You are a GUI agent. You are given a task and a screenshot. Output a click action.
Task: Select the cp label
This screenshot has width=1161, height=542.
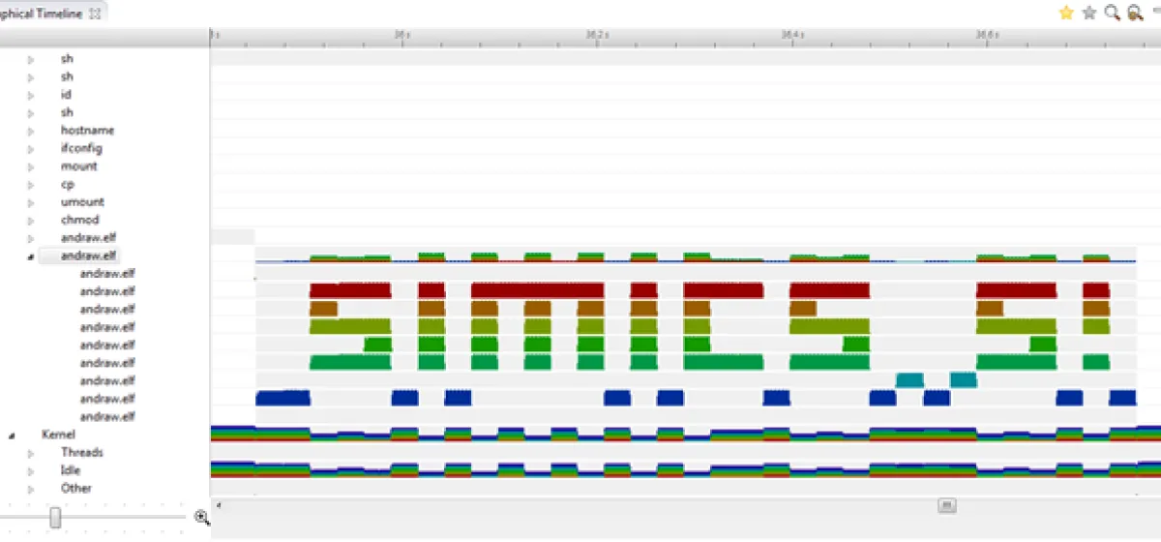point(68,184)
